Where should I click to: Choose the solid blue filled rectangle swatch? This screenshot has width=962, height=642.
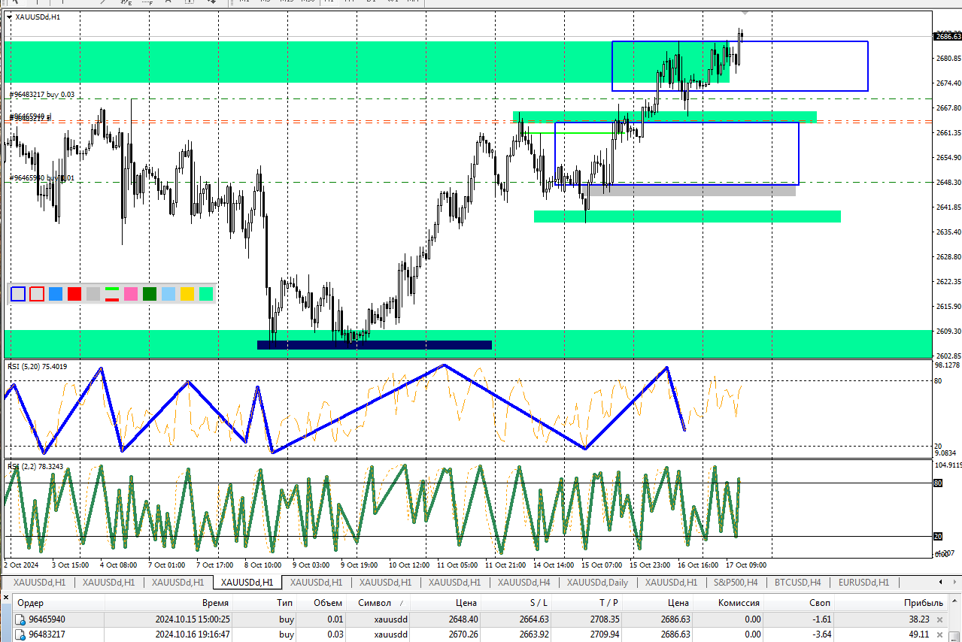[56, 294]
